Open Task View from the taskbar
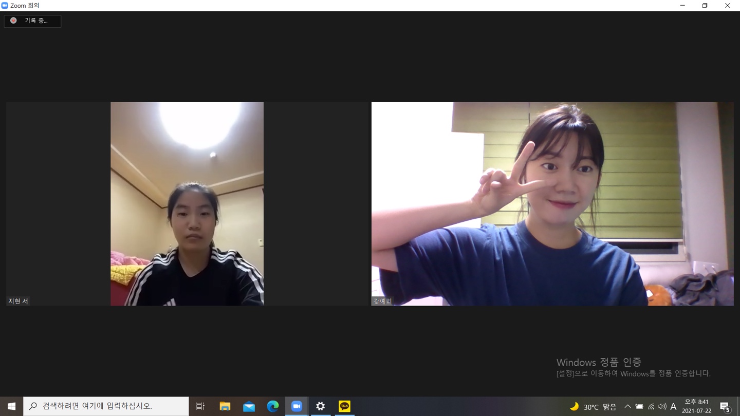This screenshot has width=740, height=416. pos(200,406)
